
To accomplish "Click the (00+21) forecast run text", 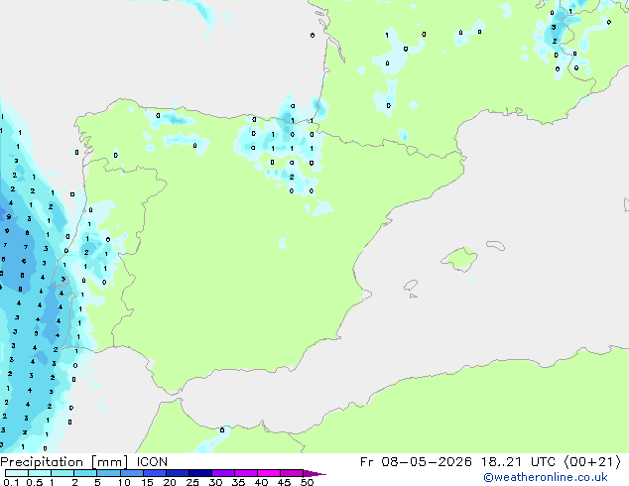I will tap(592, 462).
